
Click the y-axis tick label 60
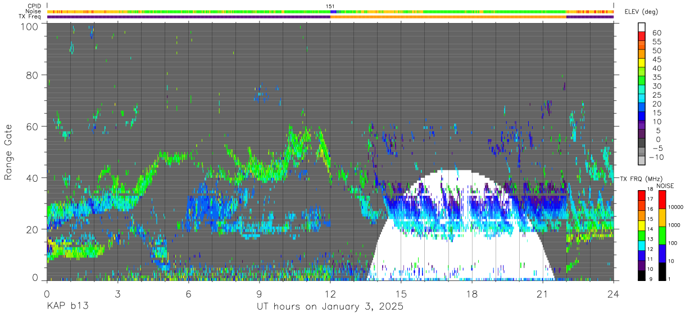click(x=33, y=127)
